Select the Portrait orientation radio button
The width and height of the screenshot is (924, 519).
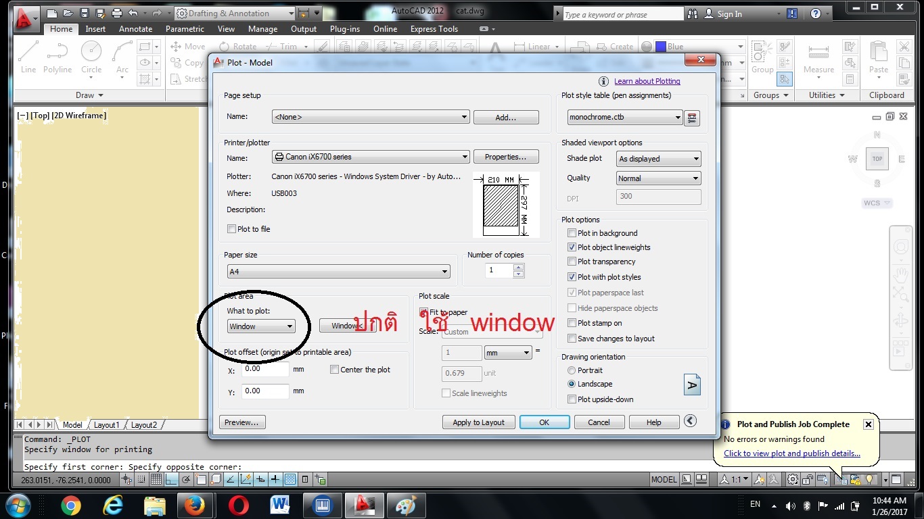tap(572, 370)
